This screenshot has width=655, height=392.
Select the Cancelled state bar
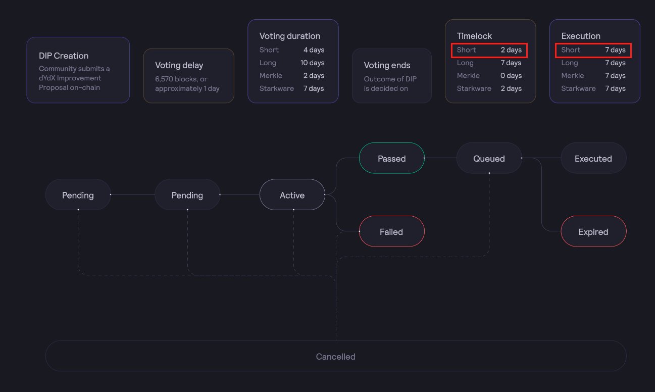335,356
